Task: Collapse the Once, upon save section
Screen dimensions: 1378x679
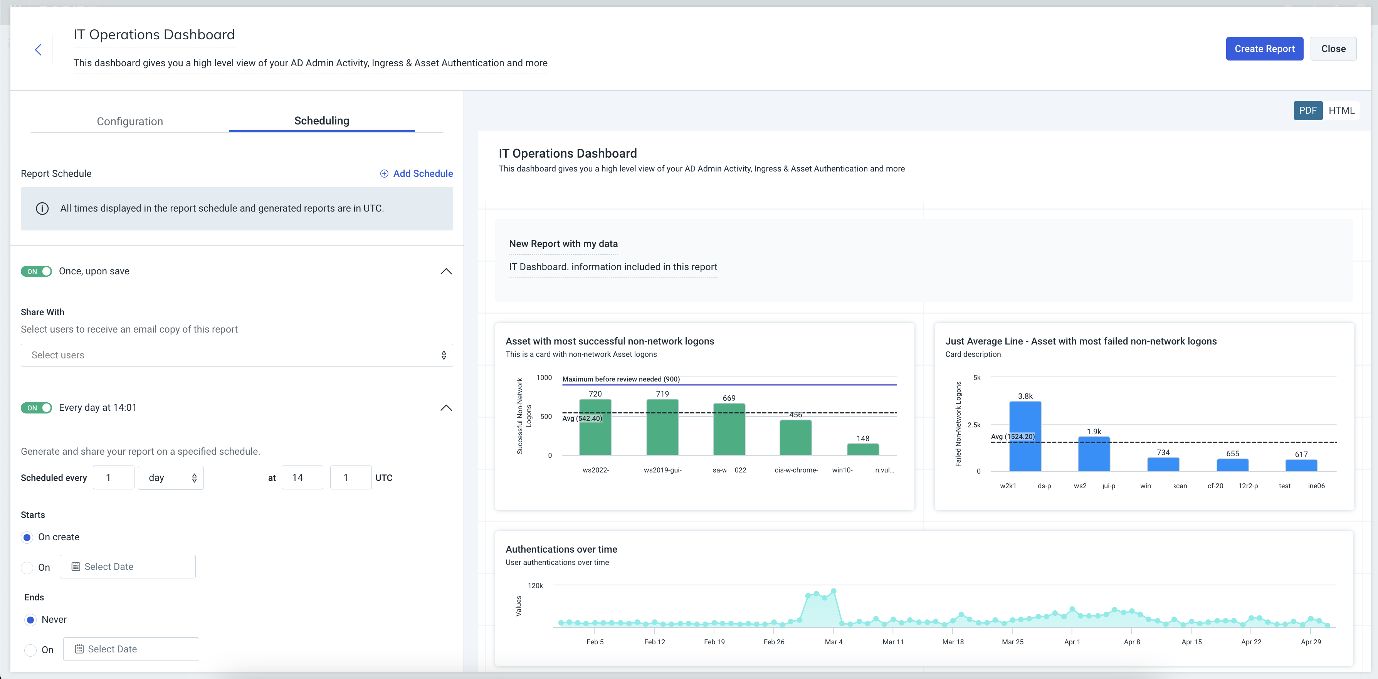Action: [x=445, y=271]
